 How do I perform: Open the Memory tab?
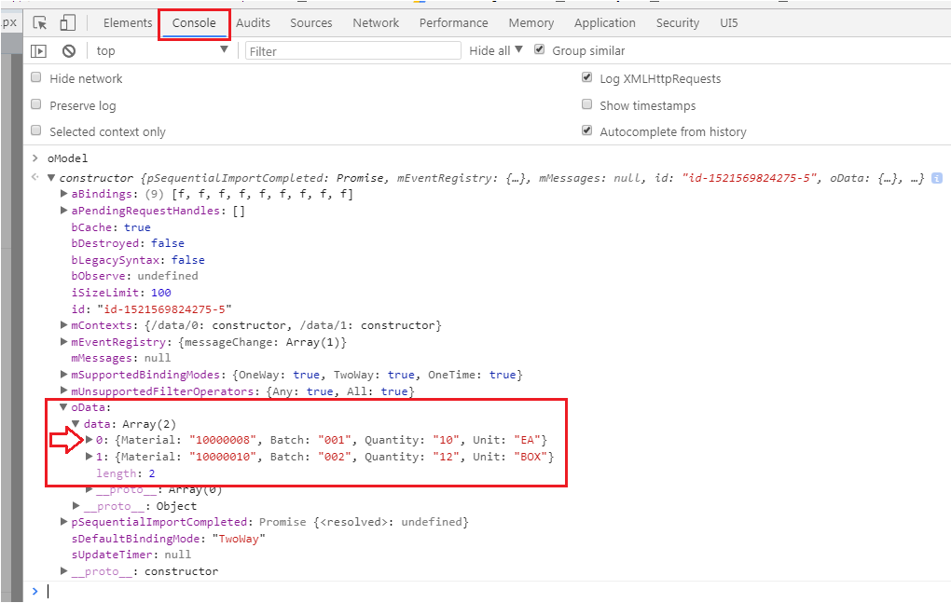[531, 23]
